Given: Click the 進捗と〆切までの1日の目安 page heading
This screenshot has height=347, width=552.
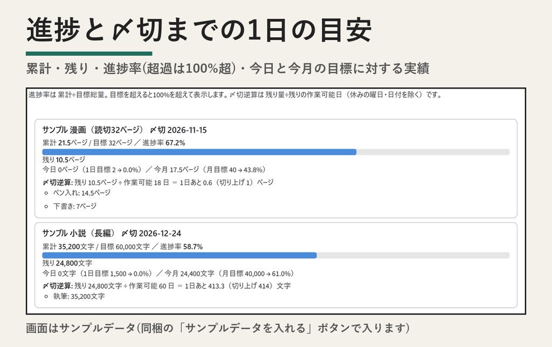Looking at the screenshot, I should [x=199, y=30].
